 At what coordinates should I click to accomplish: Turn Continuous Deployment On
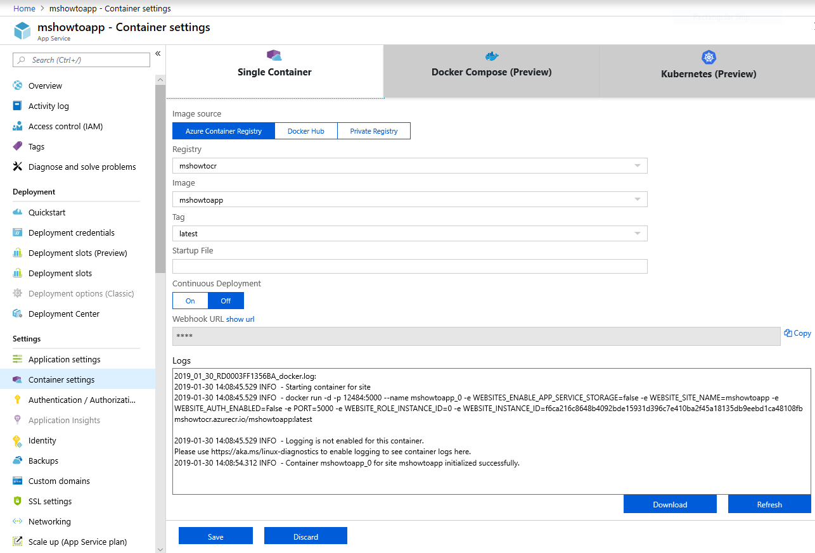(190, 300)
